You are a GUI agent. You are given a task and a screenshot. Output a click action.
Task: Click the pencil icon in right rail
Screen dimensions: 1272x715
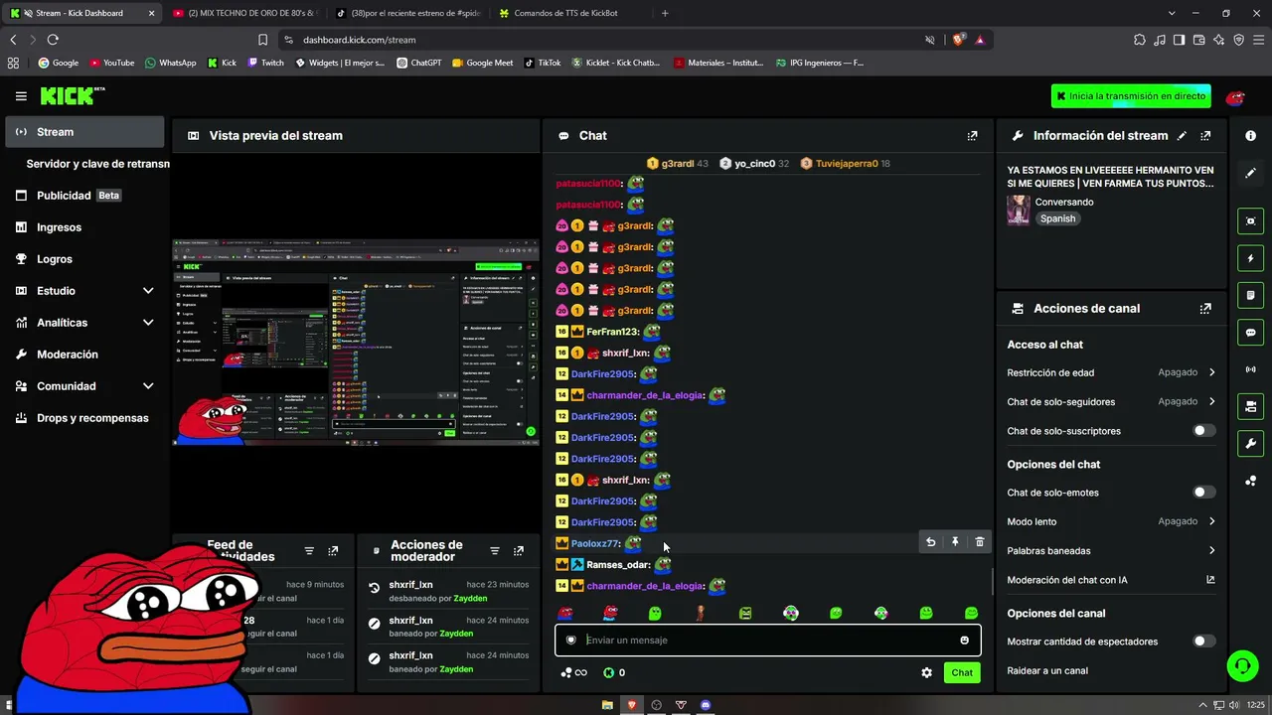click(x=1250, y=173)
